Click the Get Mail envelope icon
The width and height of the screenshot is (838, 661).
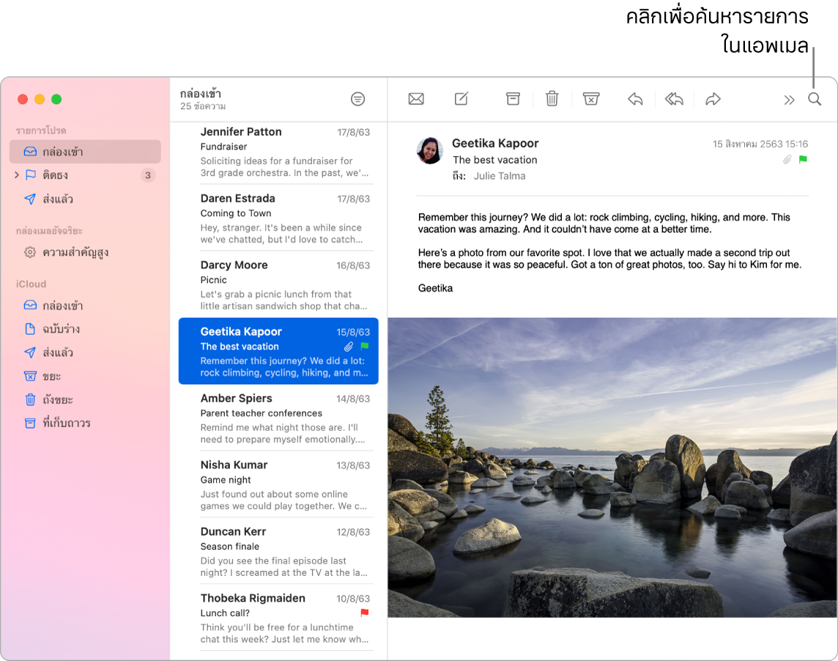click(x=416, y=99)
